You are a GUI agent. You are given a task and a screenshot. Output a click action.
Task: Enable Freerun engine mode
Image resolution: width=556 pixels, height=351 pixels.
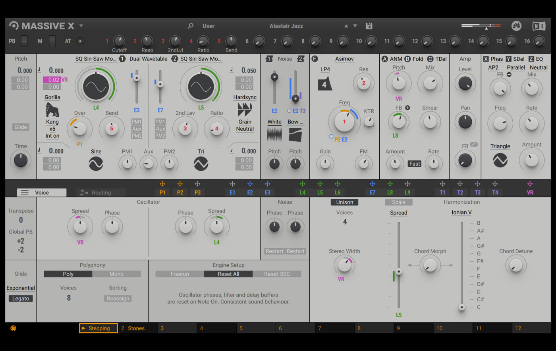tap(180, 274)
